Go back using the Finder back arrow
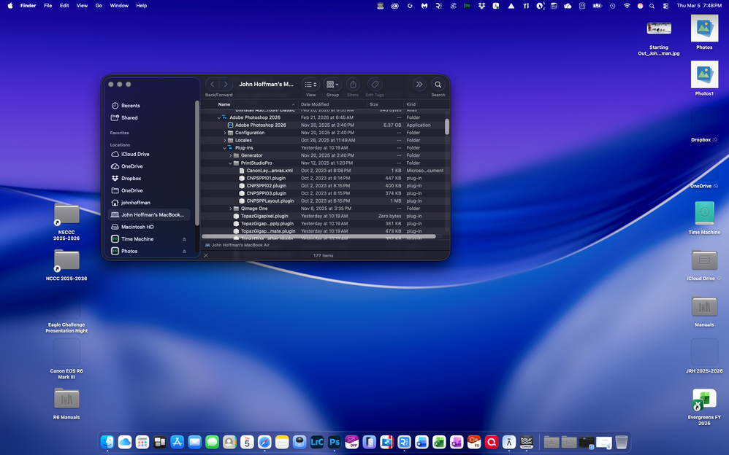This screenshot has height=455, width=729. click(x=213, y=84)
